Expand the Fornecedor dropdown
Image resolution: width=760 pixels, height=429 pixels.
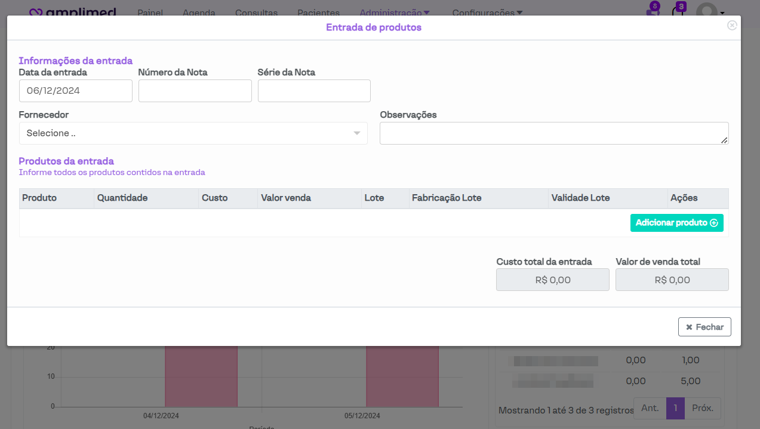(x=193, y=133)
